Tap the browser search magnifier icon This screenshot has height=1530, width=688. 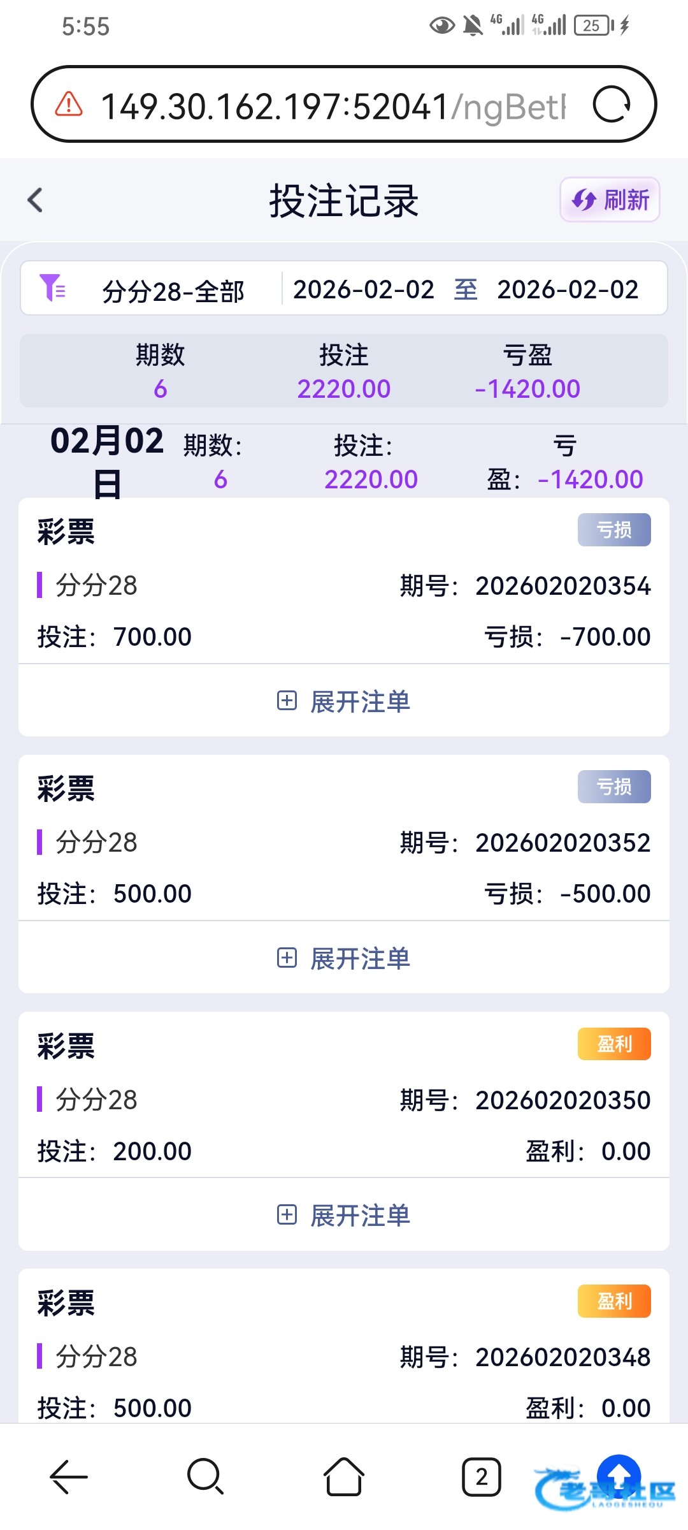[205, 1476]
